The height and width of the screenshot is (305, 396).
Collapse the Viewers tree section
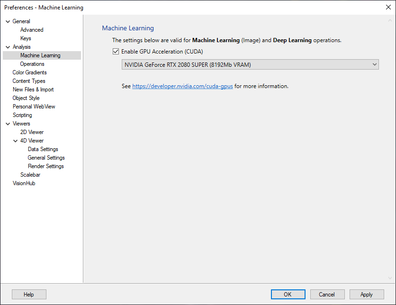click(8, 123)
